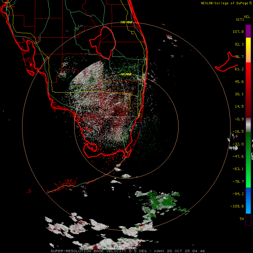Click the 14.5 velocity scale value
This screenshot has width=253, height=253.
tap(239, 107)
